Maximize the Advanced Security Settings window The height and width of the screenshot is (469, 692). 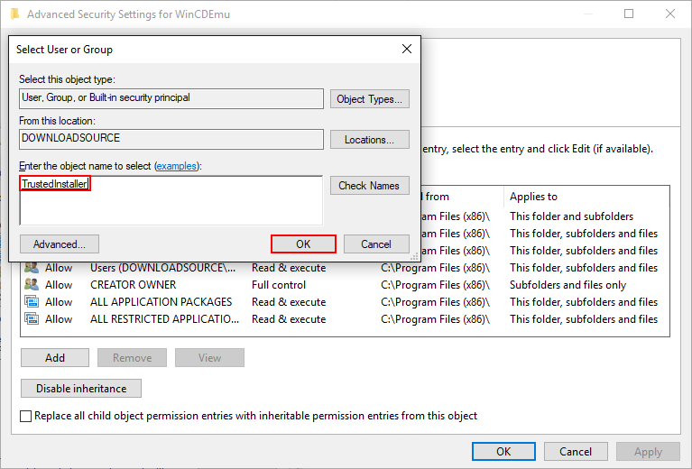(x=629, y=14)
